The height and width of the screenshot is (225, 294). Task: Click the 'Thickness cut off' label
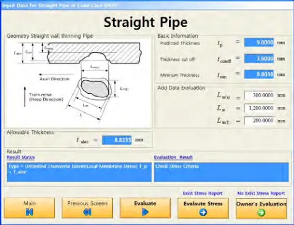point(177,60)
